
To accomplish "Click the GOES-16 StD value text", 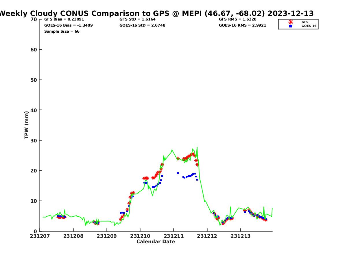I will [x=142, y=25].
